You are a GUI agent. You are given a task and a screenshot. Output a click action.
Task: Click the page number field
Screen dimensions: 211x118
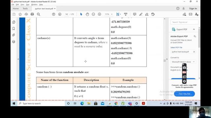coord(67,14)
